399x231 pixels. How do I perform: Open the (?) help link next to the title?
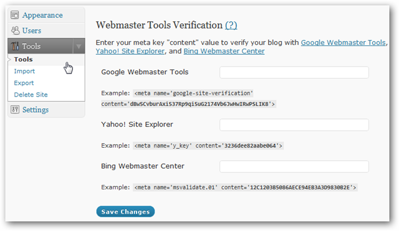coord(231,25)
